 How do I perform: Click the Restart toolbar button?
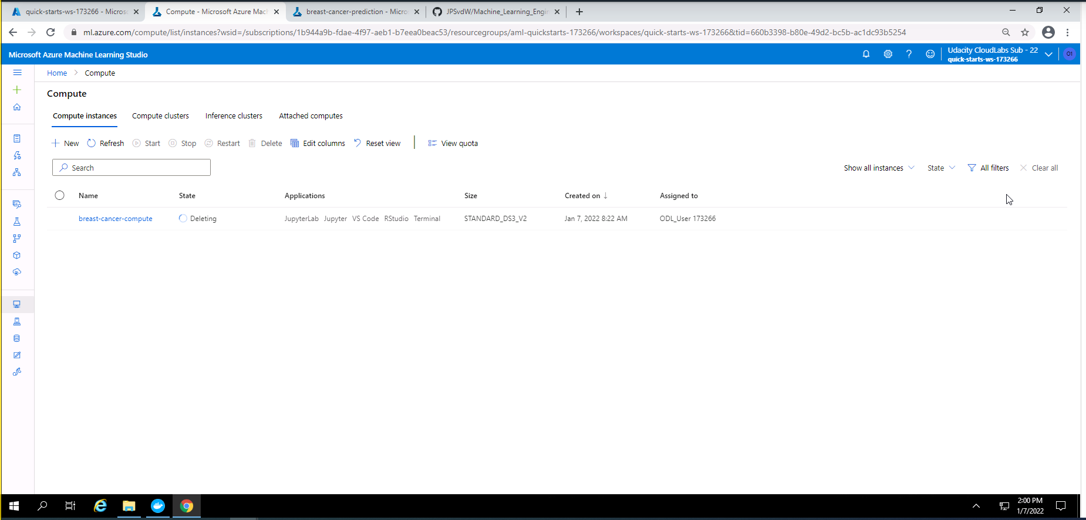point(222,143)
